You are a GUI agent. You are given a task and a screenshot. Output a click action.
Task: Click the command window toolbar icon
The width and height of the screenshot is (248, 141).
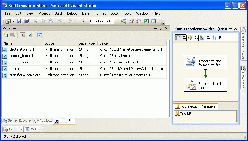click(153, 21)
